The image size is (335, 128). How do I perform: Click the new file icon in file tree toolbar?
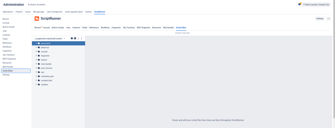[x=75, y=39]
